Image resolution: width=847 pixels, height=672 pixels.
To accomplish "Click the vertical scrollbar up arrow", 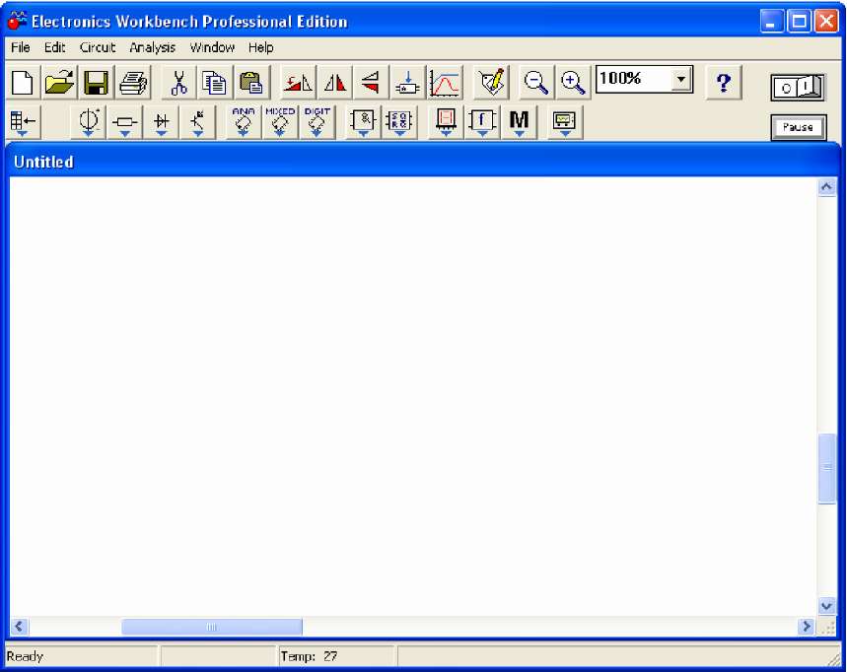I will 826,187.
